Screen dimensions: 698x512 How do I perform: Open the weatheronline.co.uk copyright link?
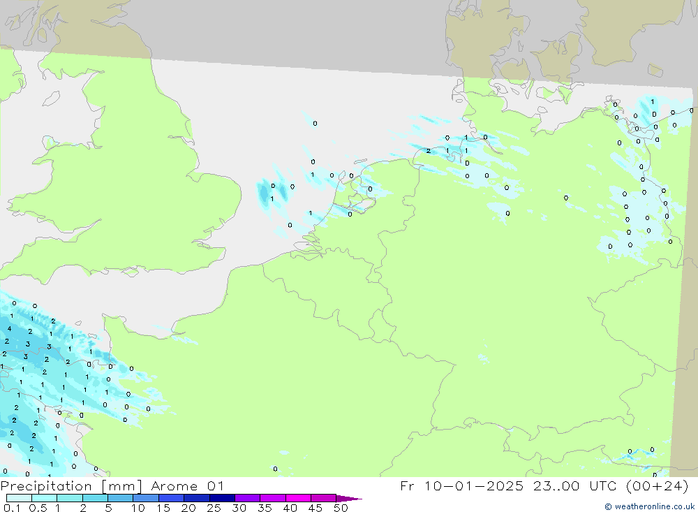[649, 506]
